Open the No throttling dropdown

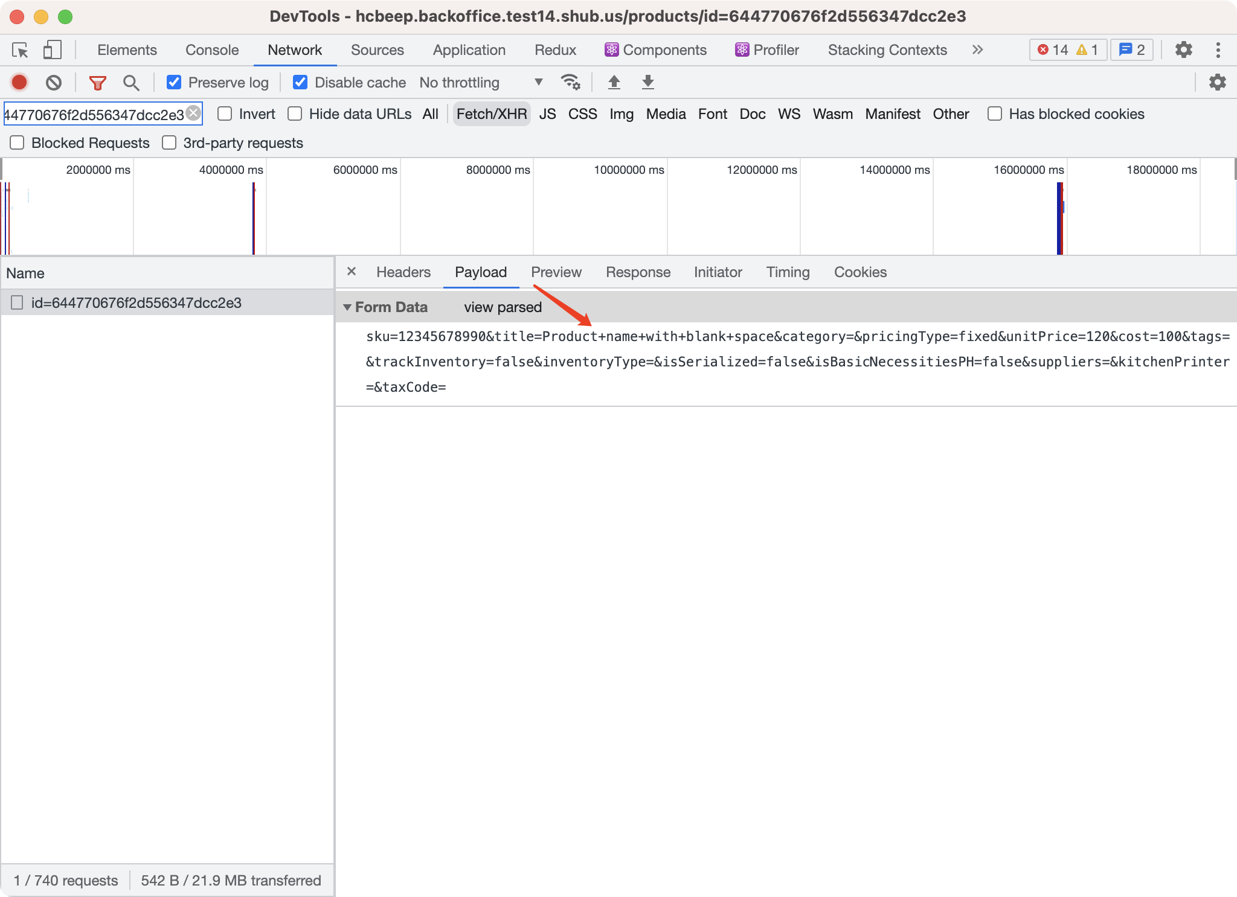pos(477,82)
